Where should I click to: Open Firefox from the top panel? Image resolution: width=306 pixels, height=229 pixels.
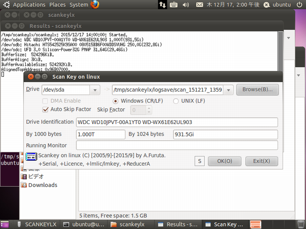(95, 4)
